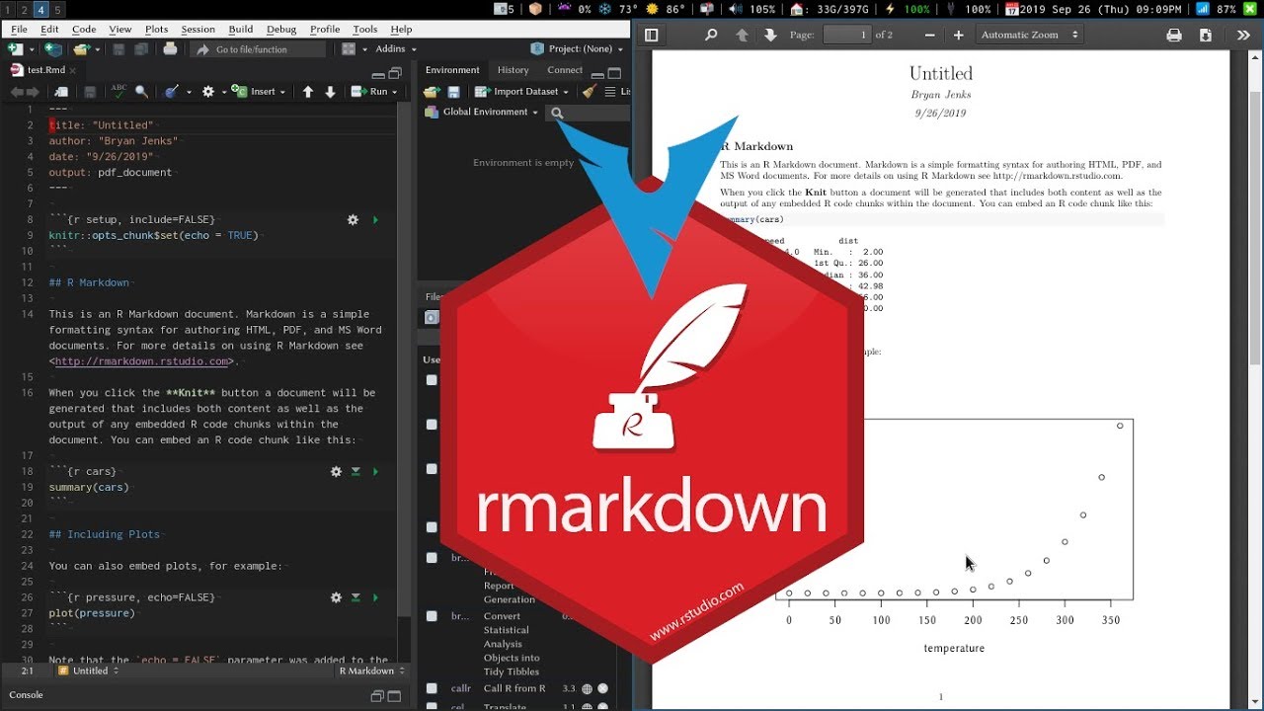
Task: Download the PDF using the download icon
Action: click(1205, 35)
